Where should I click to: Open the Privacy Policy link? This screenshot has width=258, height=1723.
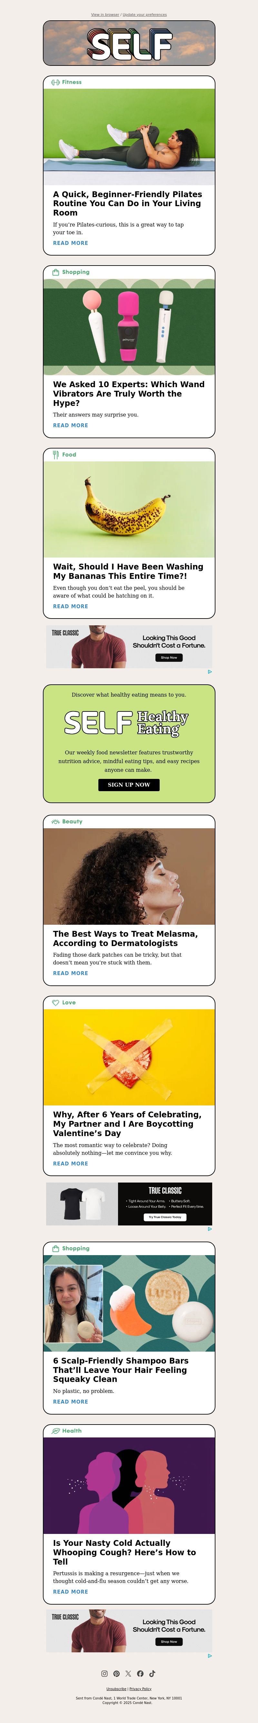(140, 1689)
